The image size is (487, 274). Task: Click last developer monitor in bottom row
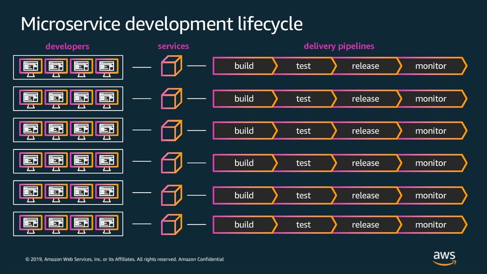pyautogui.click(x=107, y=224)
